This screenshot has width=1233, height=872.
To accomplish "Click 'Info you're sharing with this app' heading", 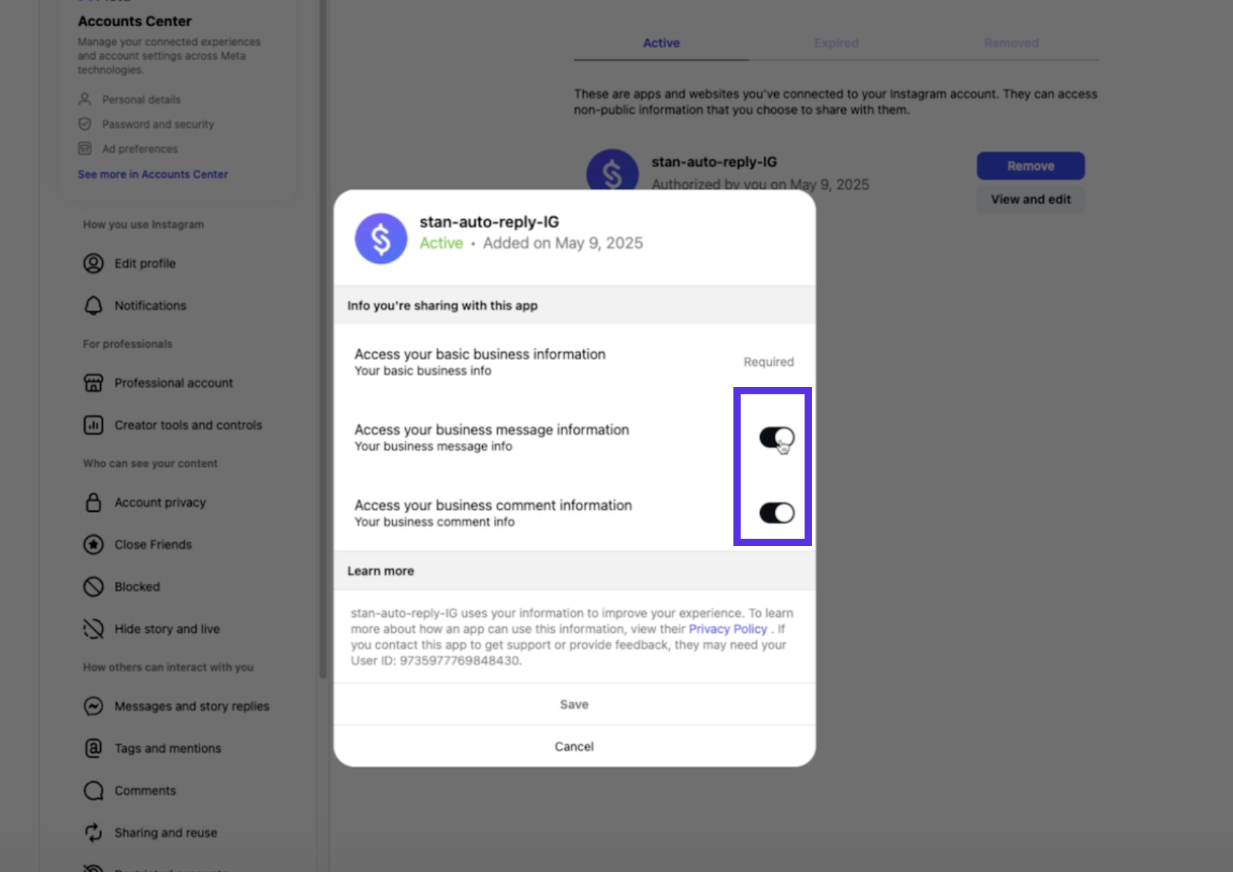I will [442, 306].
